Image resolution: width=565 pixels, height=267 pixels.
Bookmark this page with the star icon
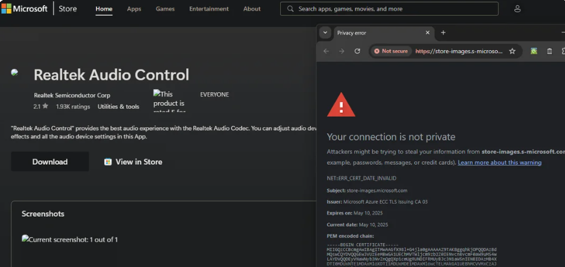pyautogui.click(x=512, y=51)
